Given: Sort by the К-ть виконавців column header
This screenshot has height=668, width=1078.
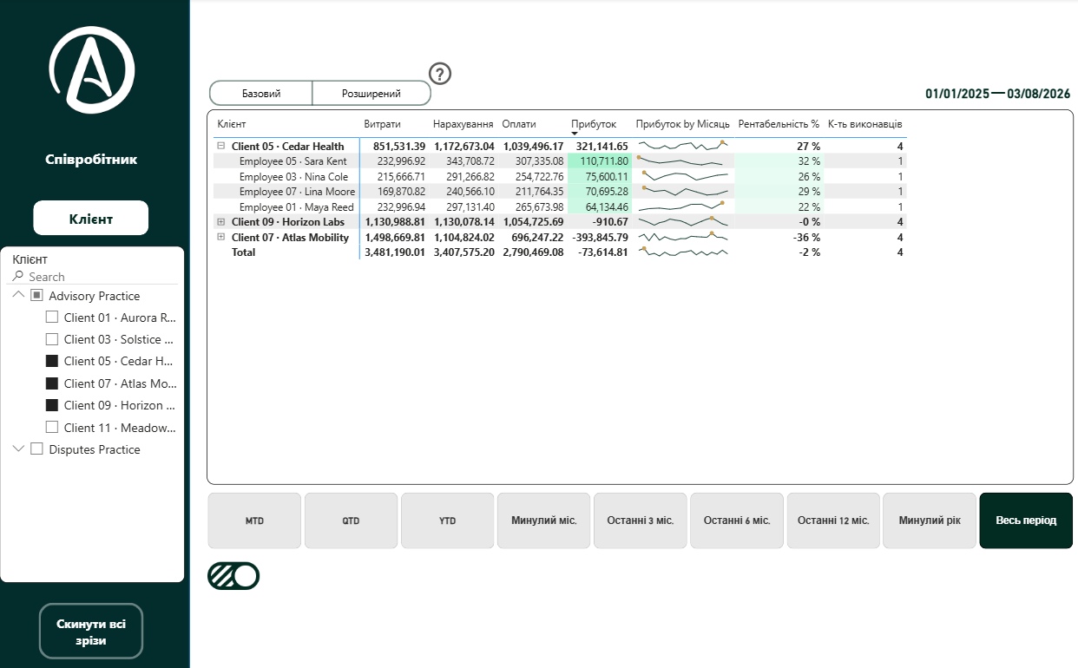Looking at the screenshot, I should [864, 124].
